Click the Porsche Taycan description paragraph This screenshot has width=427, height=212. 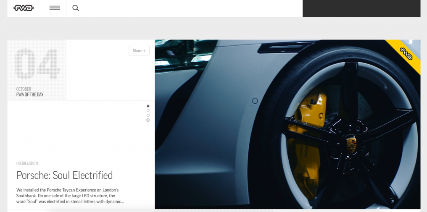click(x=70, y=196)
